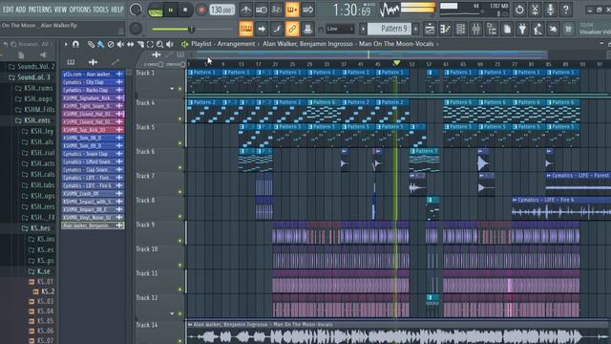The width and height of the screenshot is (611, 344).
Task: Select Cymatics - City Clap in picker
Action: pyautogui.click(x=93, y=82)
